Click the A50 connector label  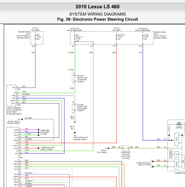[x=131, y=147]
